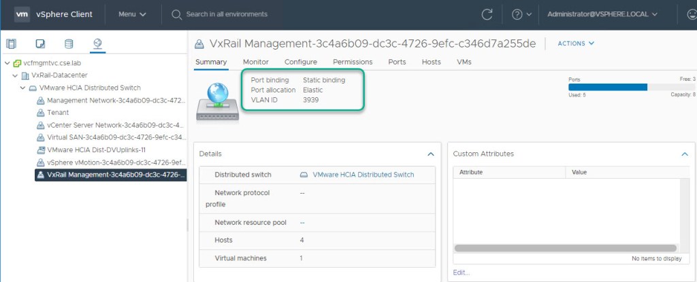
Task: Open VMware HCIA Distributed Switch link
Action: (x=363, y=175)
